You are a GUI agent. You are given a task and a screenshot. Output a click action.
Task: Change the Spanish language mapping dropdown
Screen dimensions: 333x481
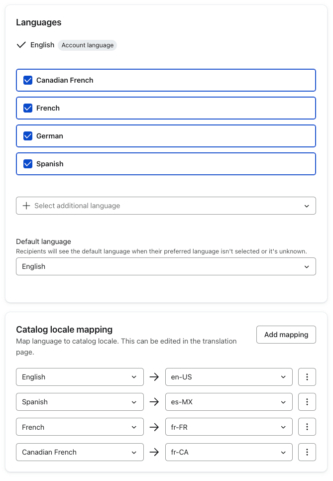pos(80,402)
